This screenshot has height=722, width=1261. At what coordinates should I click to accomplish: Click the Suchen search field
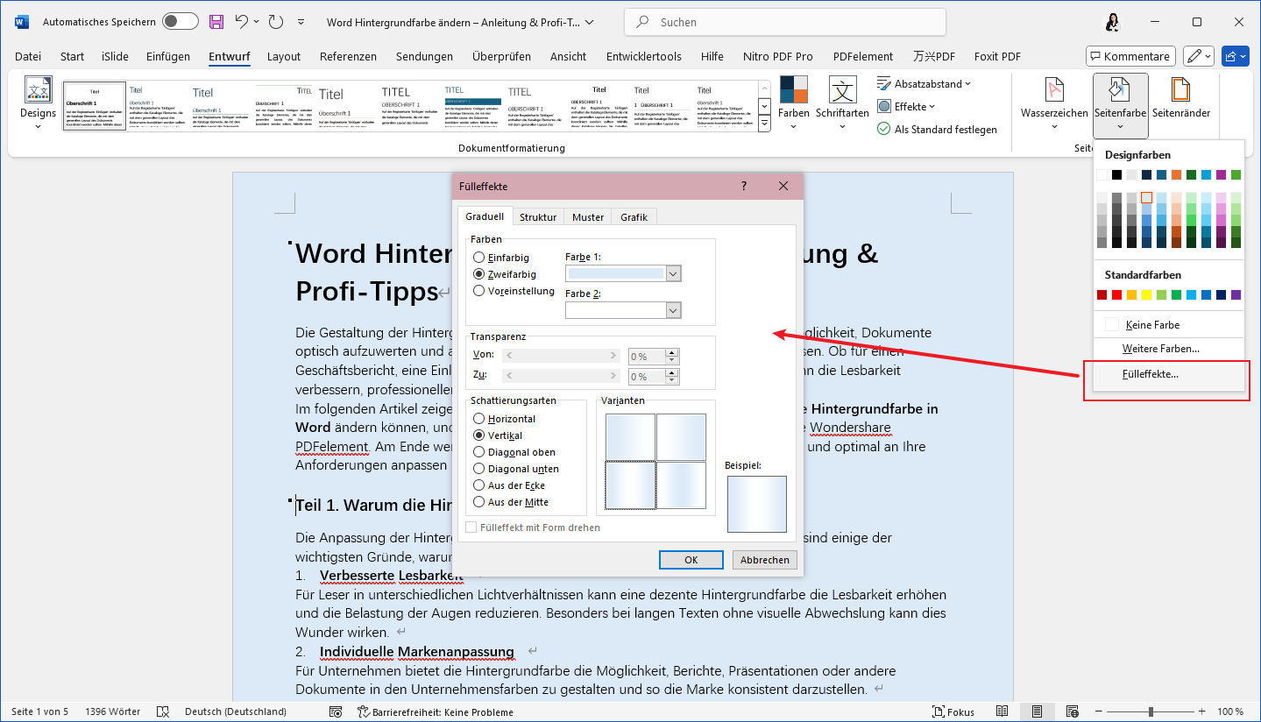pyautogui.click(x=785, y=22)
